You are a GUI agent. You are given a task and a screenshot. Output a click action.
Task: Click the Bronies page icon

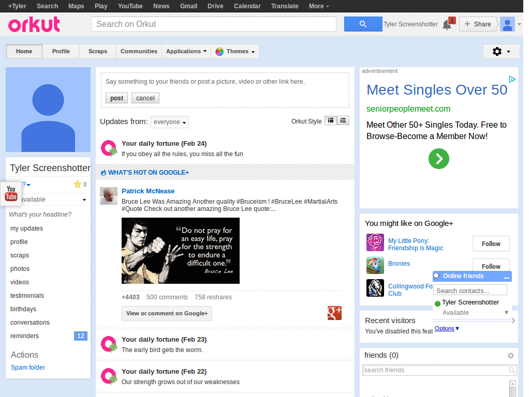click(x=375, y=265)
